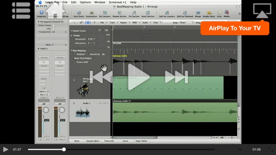Image resolution: width=276 pixels, height=155 pixels.
Task: Open the Media panel icon
Action: pos(227,14)
